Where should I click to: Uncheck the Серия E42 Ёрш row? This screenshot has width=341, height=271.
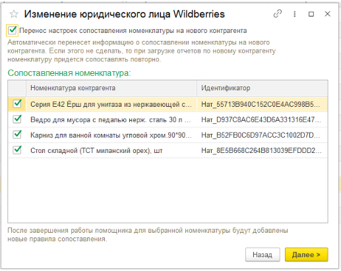click(x=17, y=104)
